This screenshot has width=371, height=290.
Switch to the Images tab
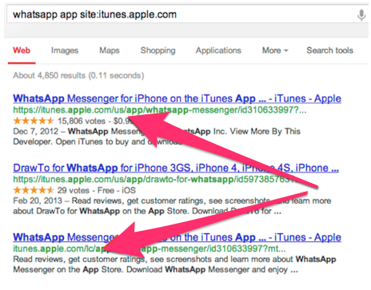(65, 50)
